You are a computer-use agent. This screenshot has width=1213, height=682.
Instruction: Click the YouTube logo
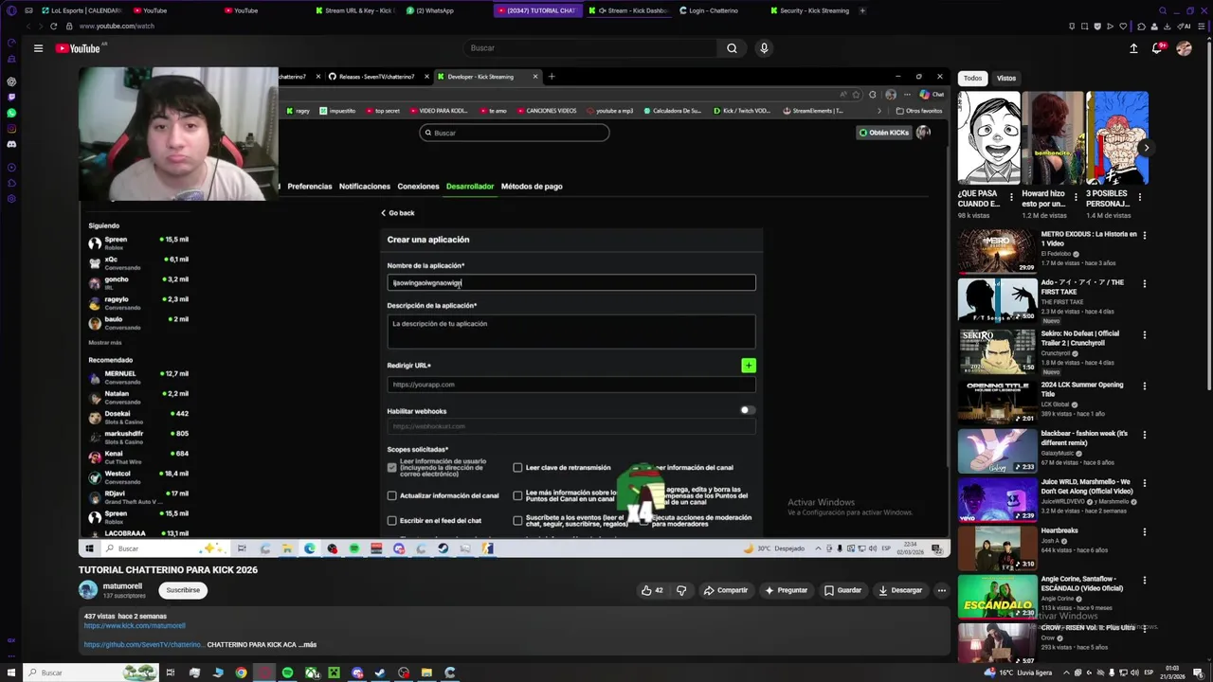[80, 48]
